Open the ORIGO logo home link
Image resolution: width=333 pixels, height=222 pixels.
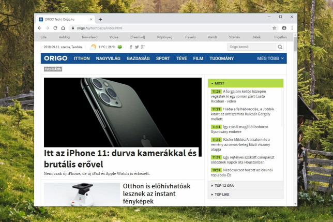tap(56, 58)
